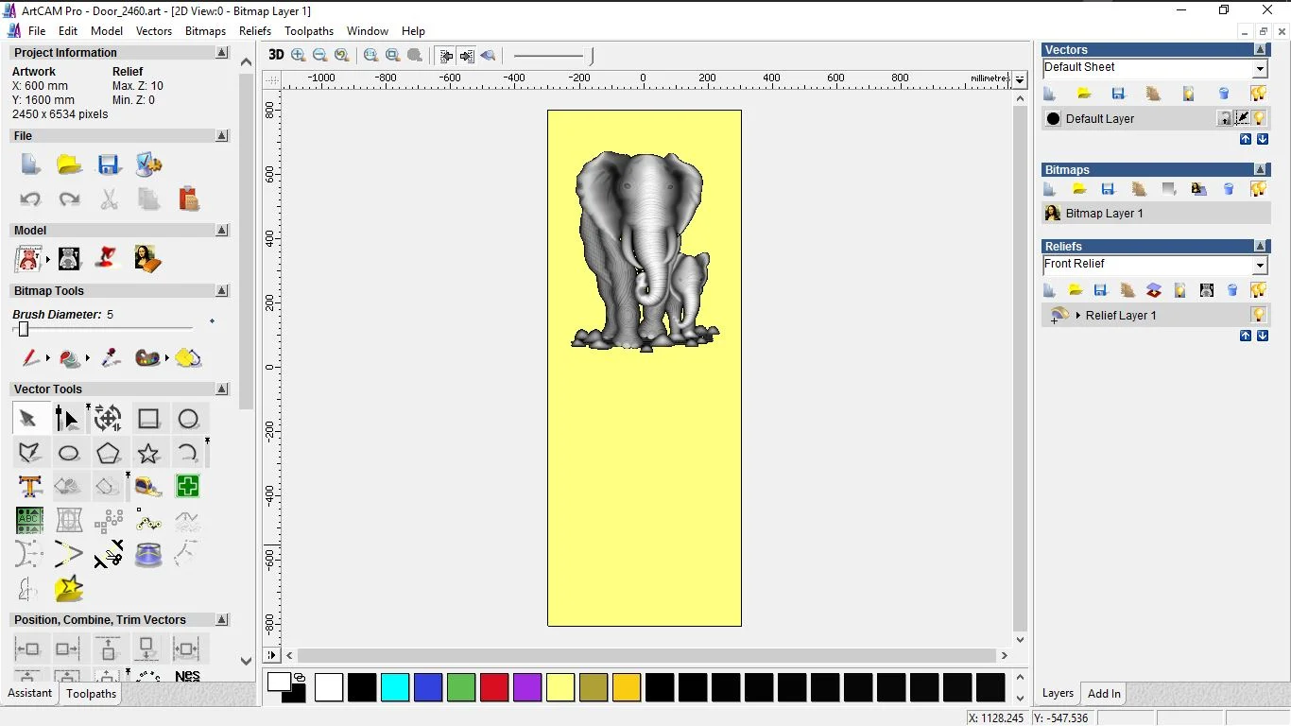This screenshot has width=1291, height=726.
Task: Open the Add In tab
Action: pyautogui.click(x=1104, y=694)
